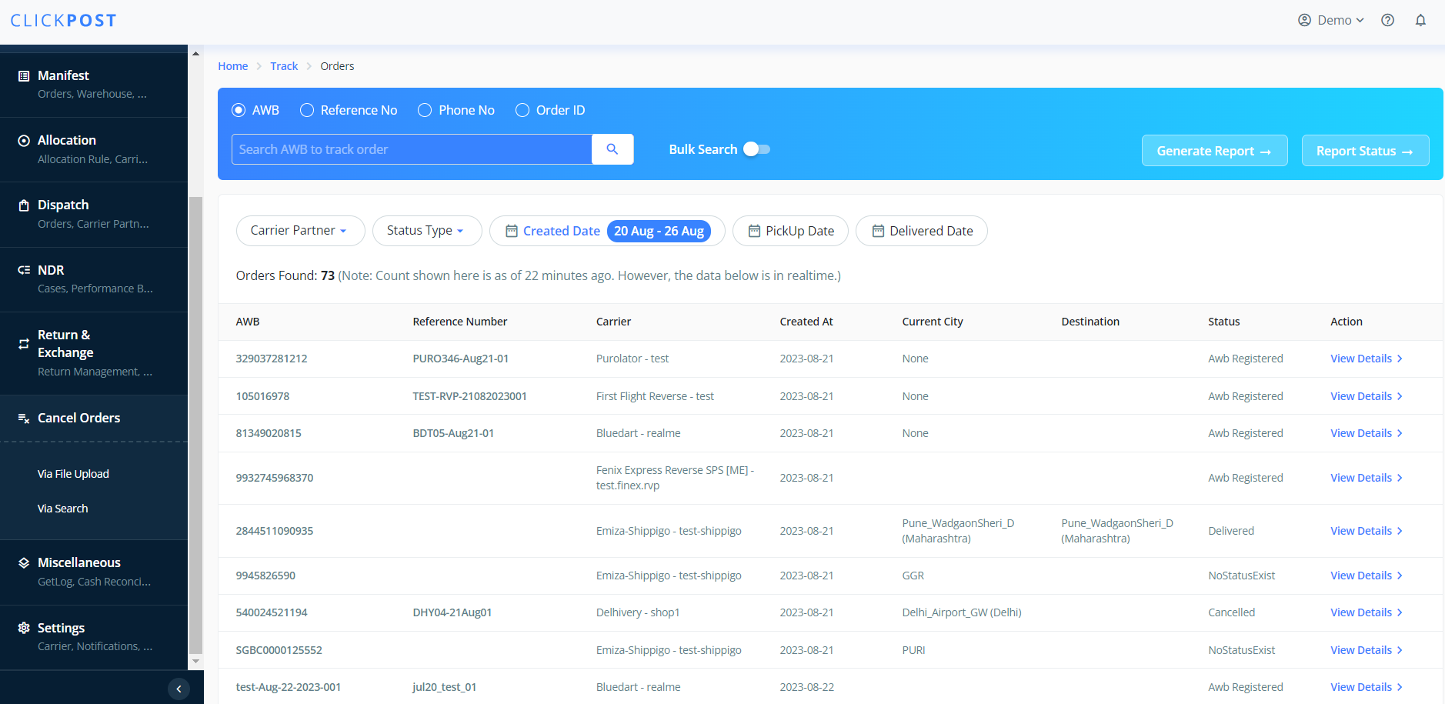Viewport: 1445px width, 704px height.
Task: Click the search magnifier icon button
Action: pos(612,149)
